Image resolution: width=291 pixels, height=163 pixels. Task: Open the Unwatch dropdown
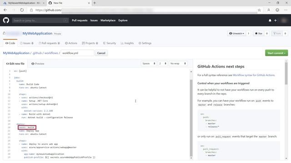pos(236,34)
